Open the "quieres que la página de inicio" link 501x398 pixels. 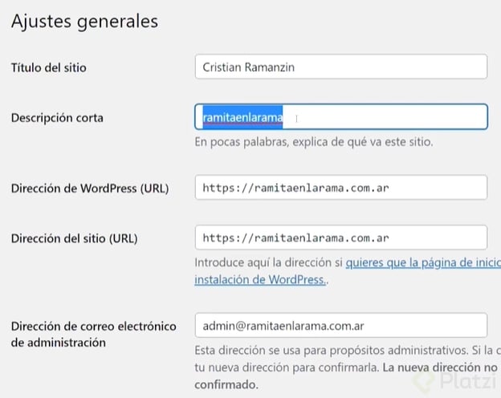pos(423,263)
